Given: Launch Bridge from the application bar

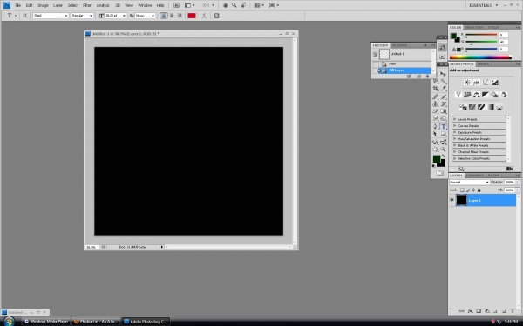Looking at the screenshot, I should (176, 5).
